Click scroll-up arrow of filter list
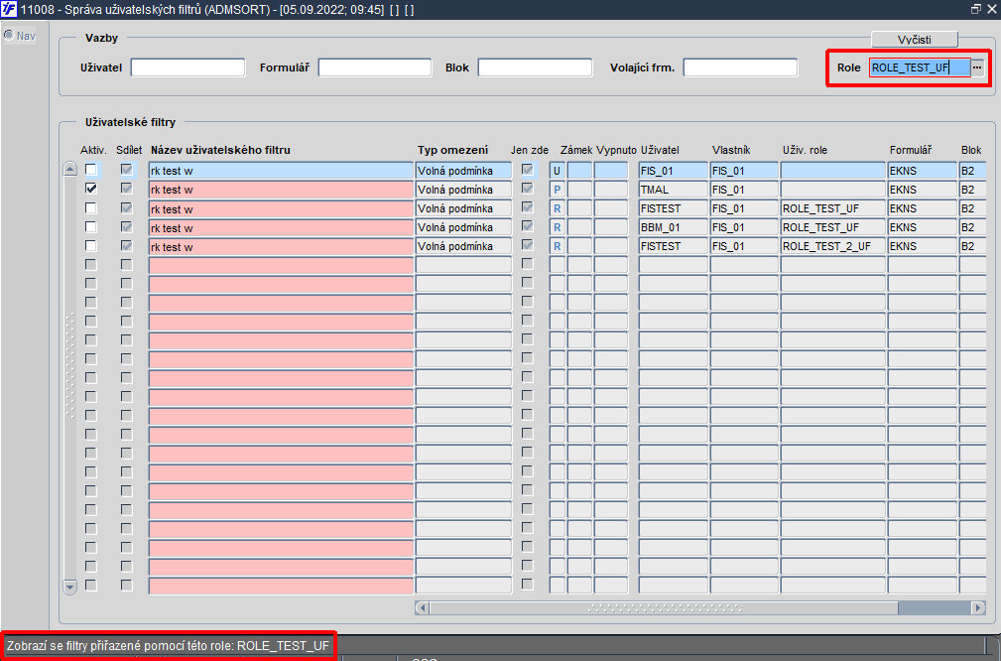Screen dimensions: 1001x661 tap(70, 170)
